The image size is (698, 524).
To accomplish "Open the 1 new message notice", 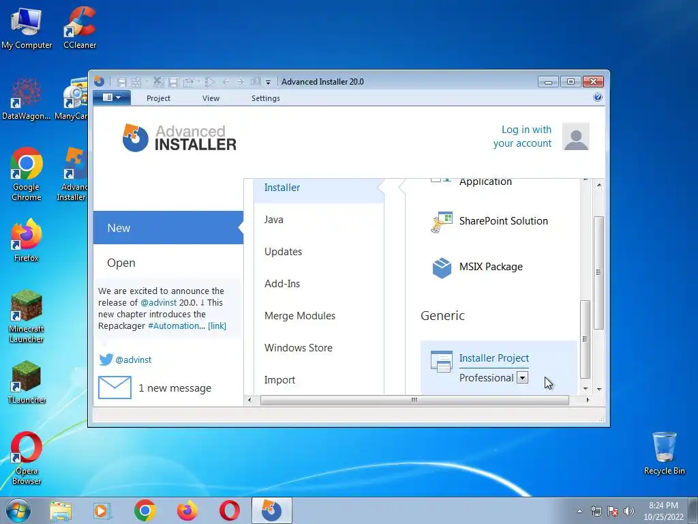I will tap(175, 388).
